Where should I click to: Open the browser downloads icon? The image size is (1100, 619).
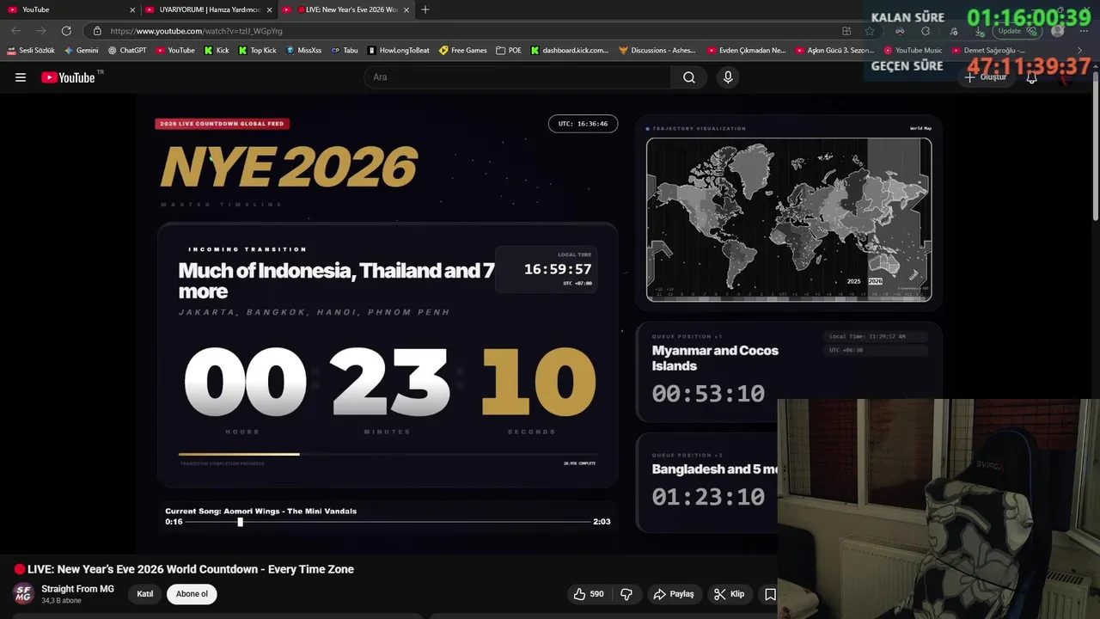coord(981,31)
